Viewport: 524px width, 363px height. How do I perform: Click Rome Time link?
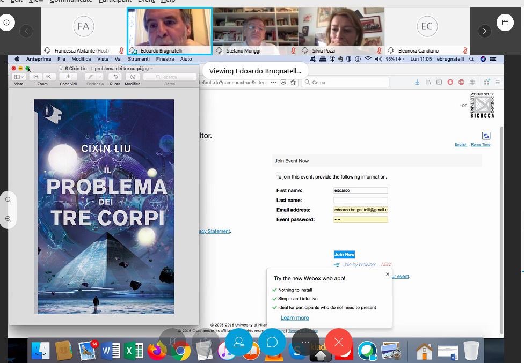point(481,144)
